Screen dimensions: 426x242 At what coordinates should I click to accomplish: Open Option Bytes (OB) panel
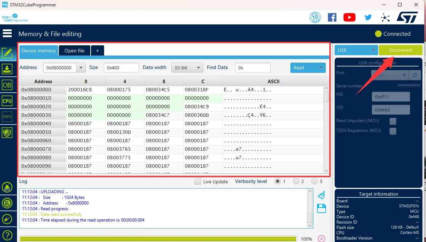coord(7,85)
